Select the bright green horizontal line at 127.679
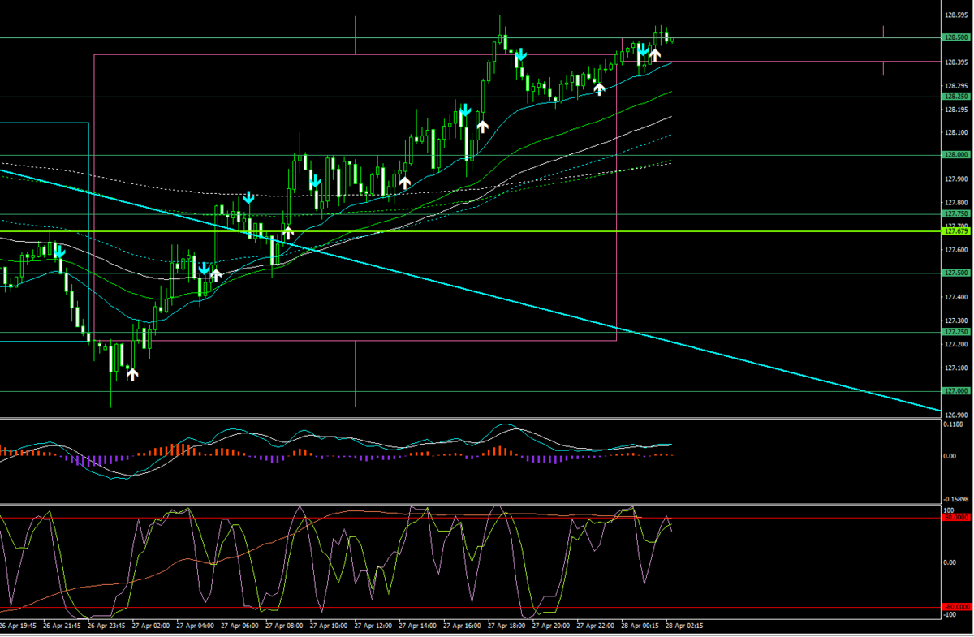 [x=471, y=231]
